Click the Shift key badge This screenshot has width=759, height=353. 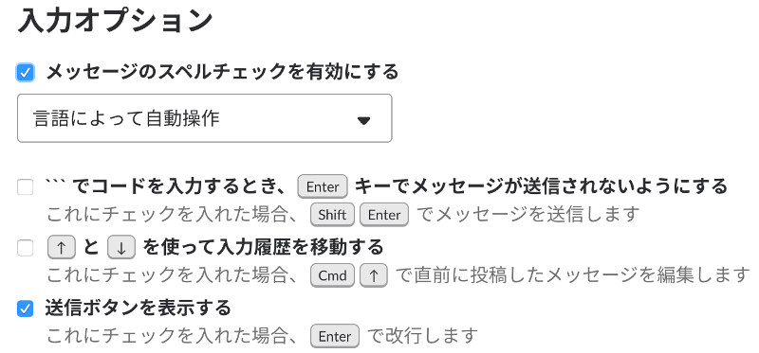[333, 215]
